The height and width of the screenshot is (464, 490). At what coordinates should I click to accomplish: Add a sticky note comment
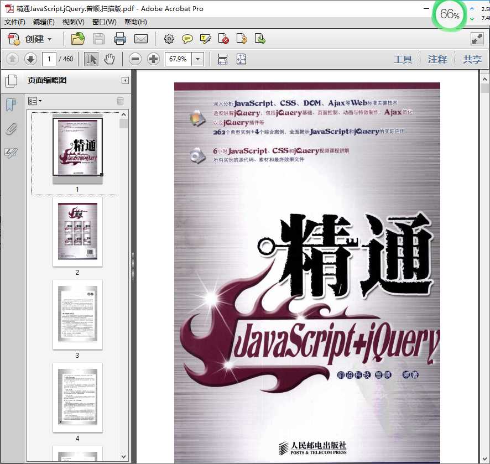click(187, 39)
